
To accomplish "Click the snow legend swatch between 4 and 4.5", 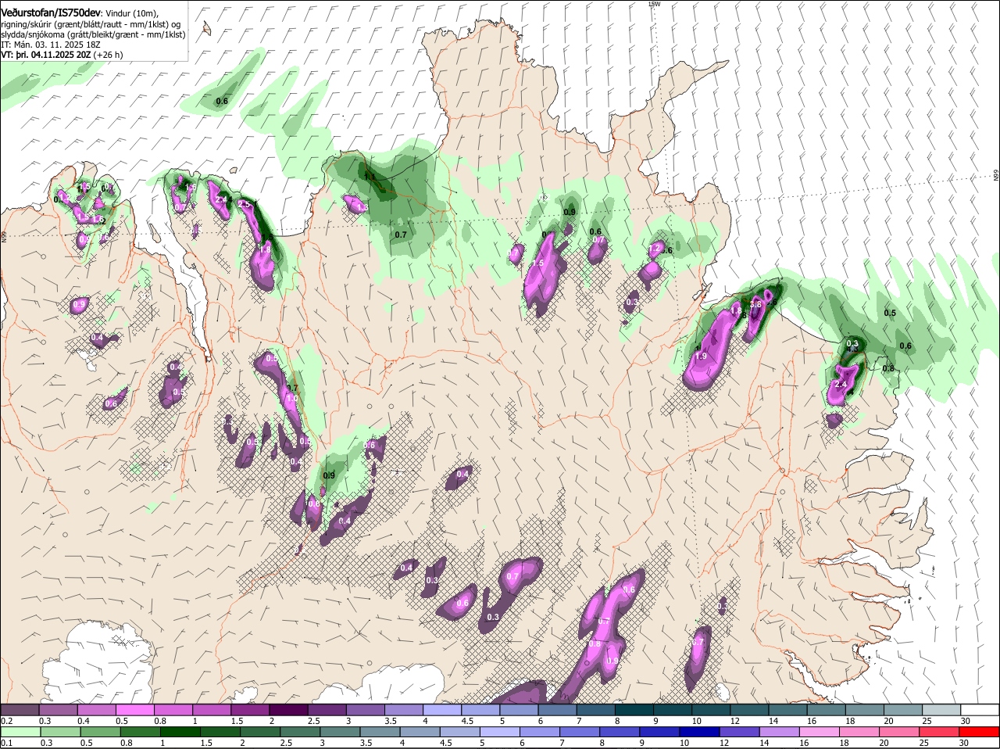I will pyautogui.click(x=442, y=709).
